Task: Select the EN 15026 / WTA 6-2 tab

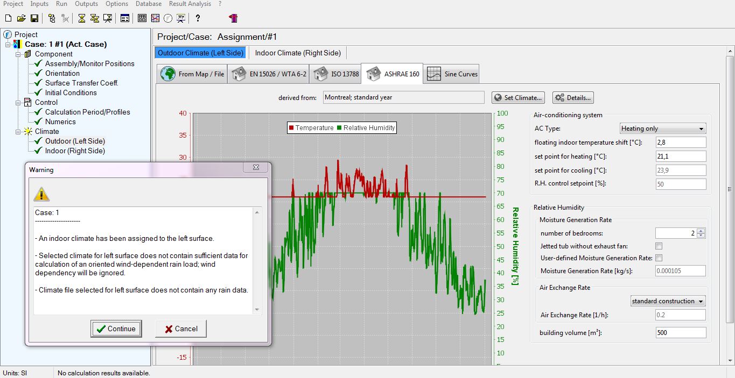Action: (x=269, y=74)
